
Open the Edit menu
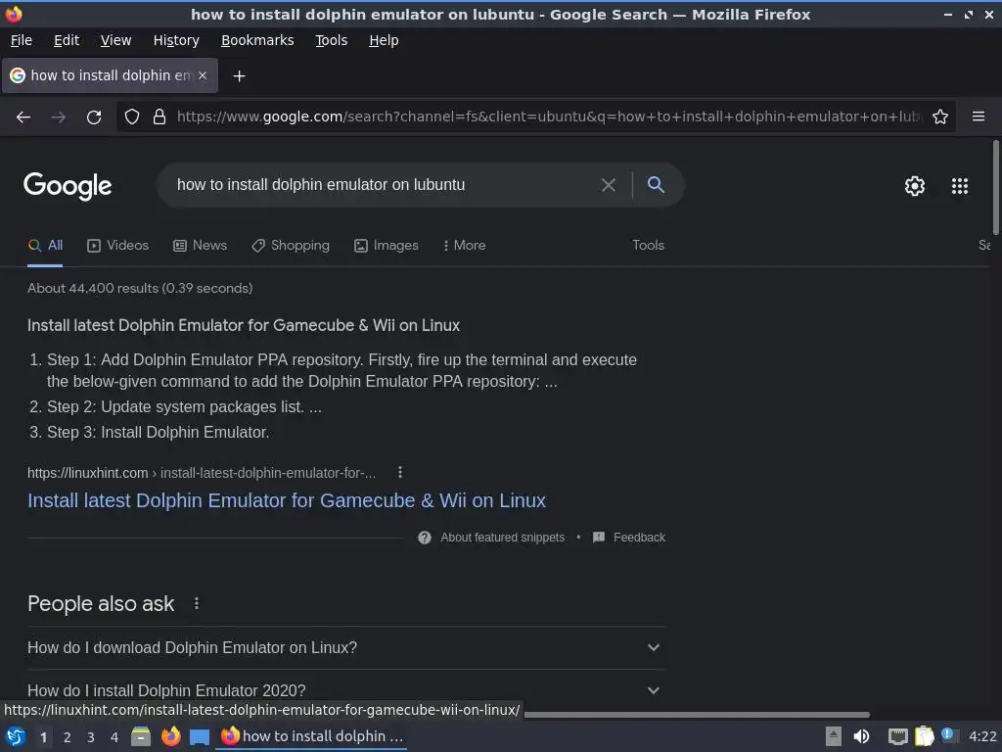click(67, 40)
